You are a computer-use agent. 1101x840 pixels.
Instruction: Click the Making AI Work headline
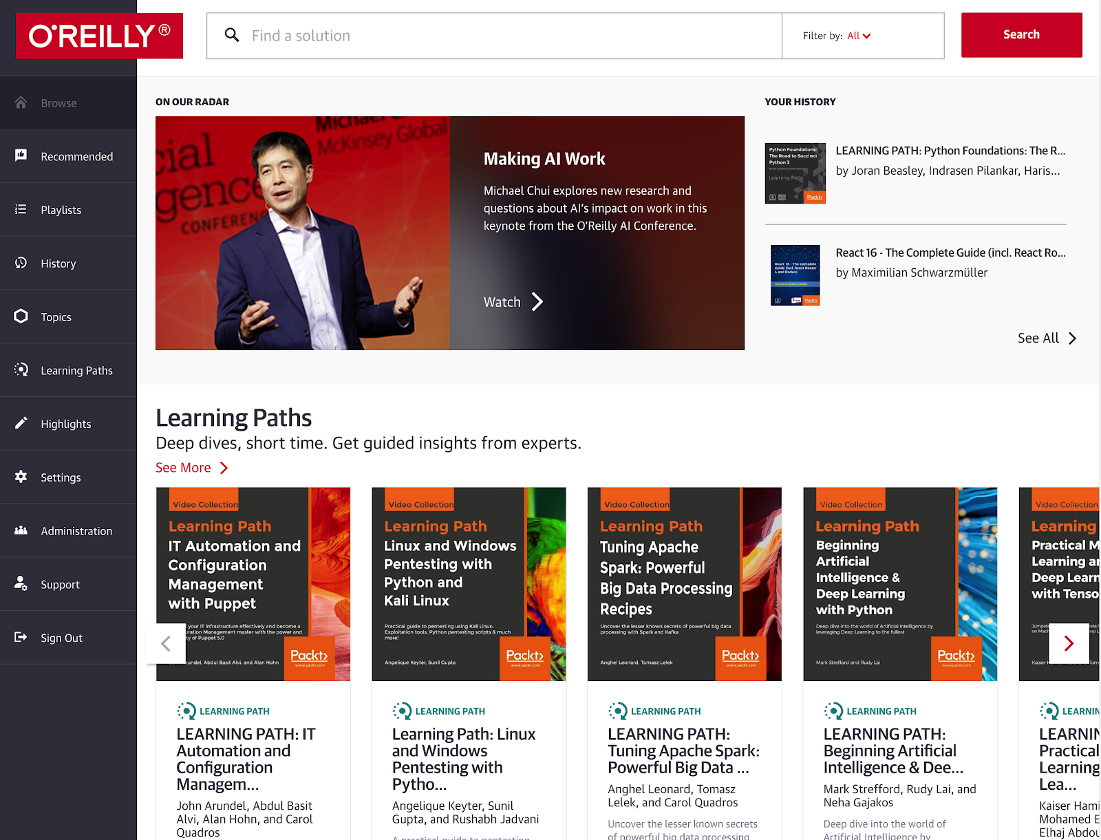click(544, 159)
